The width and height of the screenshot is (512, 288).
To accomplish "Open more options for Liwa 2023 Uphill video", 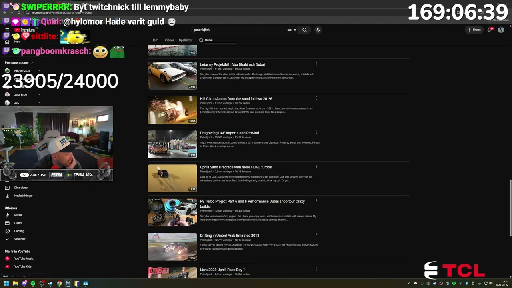I will tap(316, 269).
